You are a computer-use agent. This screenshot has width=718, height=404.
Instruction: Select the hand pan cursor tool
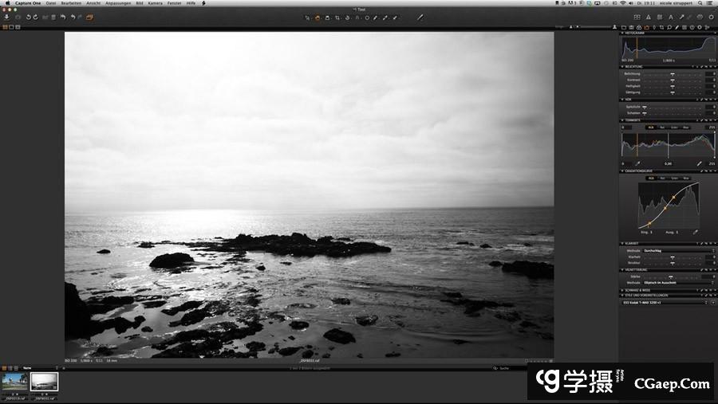[318, 17]
